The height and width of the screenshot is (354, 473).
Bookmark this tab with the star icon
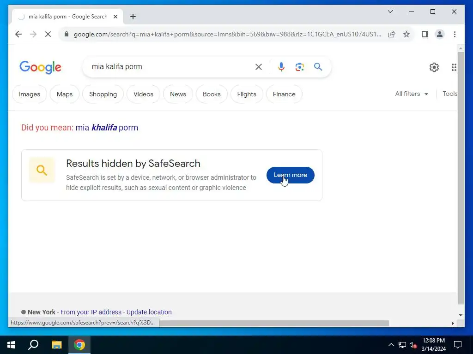point(406,34)
